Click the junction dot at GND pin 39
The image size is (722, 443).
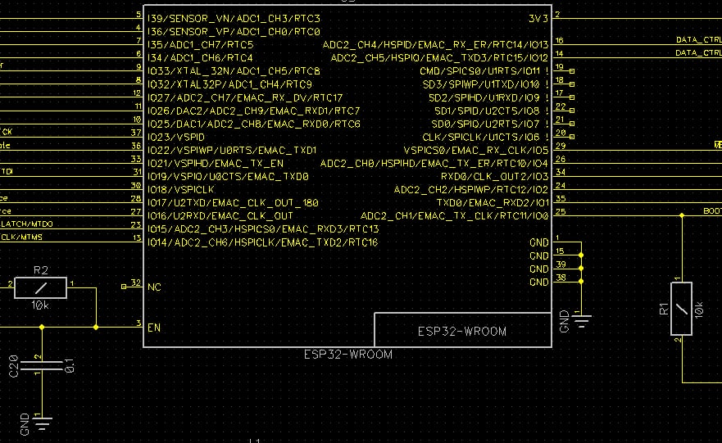click(581, 269)
